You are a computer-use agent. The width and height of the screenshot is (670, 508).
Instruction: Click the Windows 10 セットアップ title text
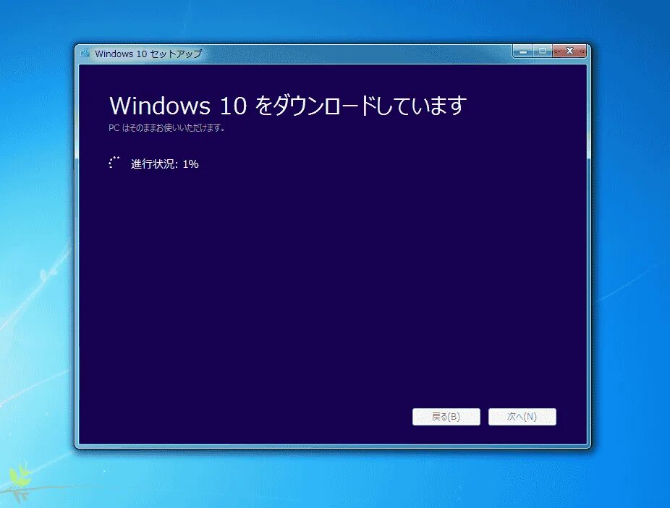148,54
